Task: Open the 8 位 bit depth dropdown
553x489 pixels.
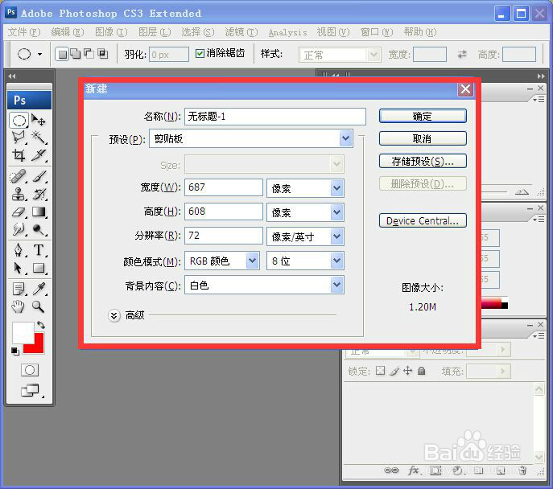Action: pos(336,261)
